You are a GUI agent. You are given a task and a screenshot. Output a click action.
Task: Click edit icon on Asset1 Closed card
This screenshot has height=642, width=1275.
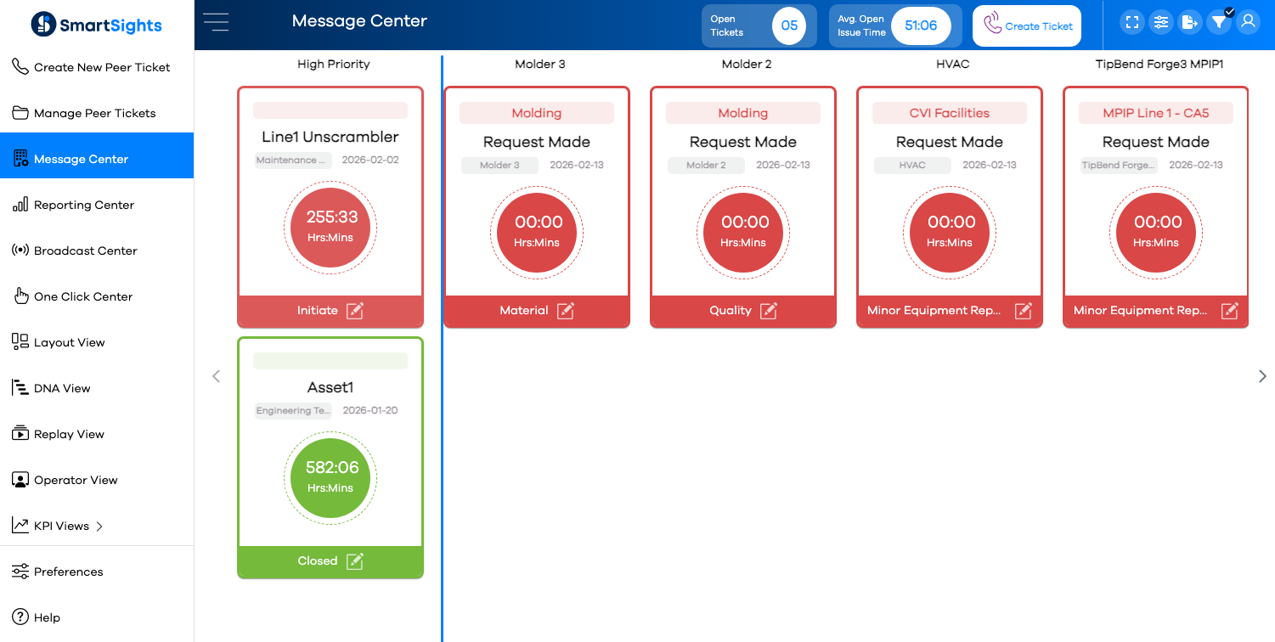click(355, 561)
